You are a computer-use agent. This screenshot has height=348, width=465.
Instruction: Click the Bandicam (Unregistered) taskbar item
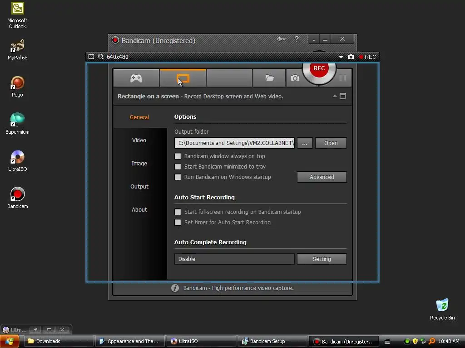[x=344, y=342]
